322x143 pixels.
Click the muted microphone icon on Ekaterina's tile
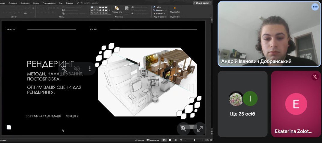coord(315,77)
